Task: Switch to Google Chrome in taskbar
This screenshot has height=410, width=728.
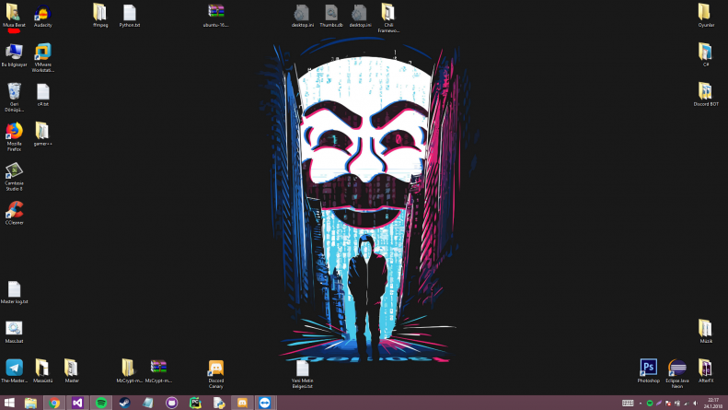Action: [x=54, y=403]
